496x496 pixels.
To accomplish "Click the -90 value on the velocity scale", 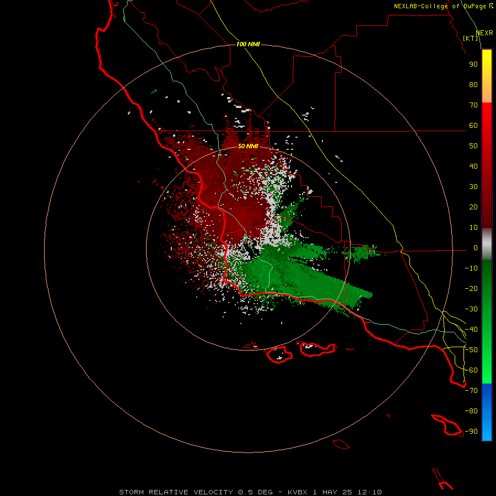I will [x=471, y=432].
